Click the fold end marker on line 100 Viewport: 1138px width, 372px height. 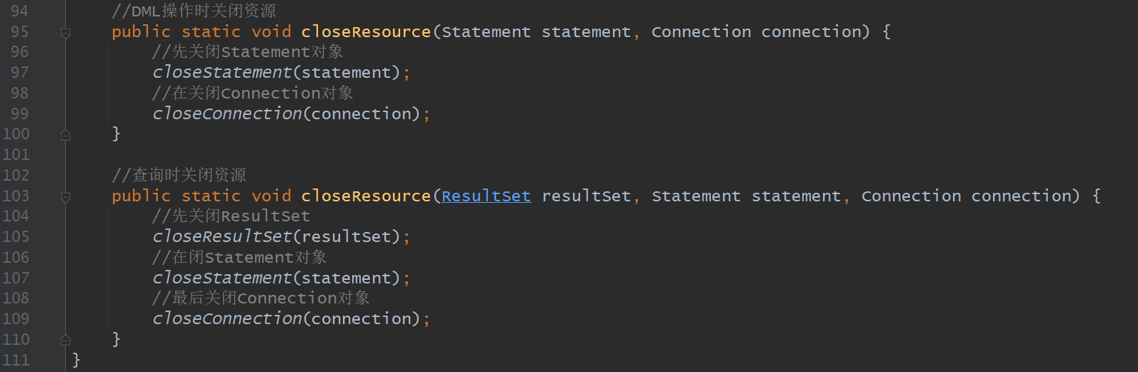pos(66,135)
